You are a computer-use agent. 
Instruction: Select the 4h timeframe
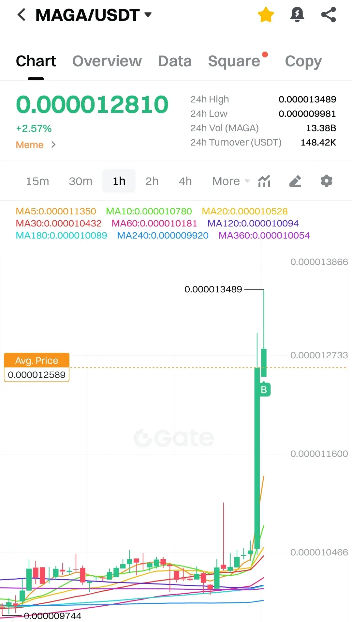(x=185, y=181)
